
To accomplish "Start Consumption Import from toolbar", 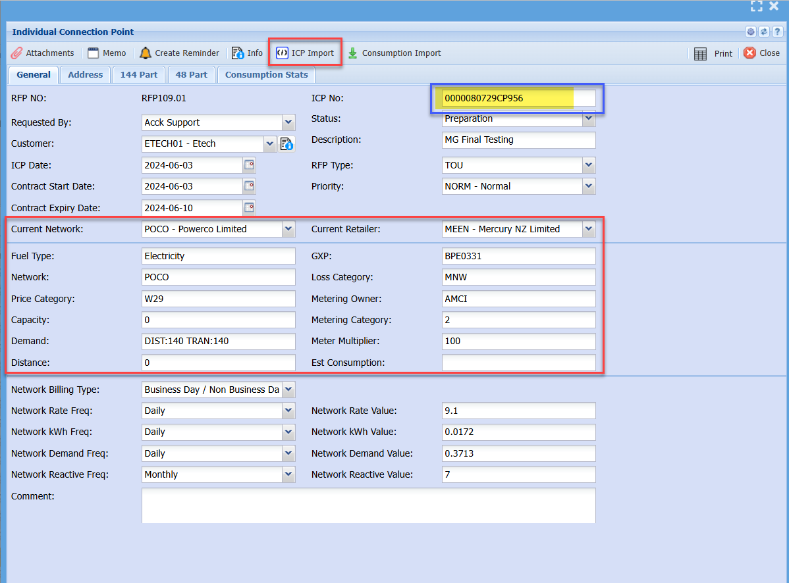I will click(x=394, y=53).
